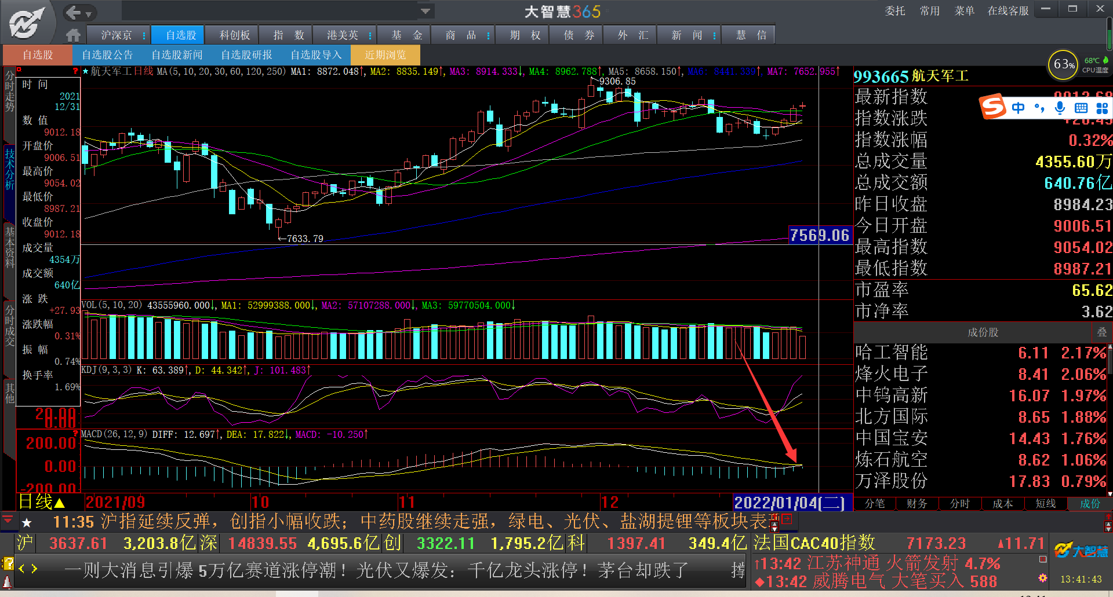Screen dimensions: 1113x597
Task: Click the yellow gear settings icon
Action: coord(1043,578)
